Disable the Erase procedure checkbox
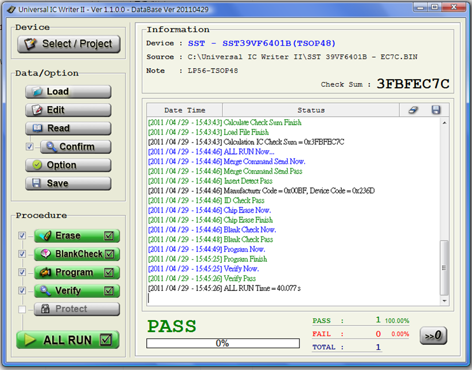472x370 pixels. click(22, 235)
